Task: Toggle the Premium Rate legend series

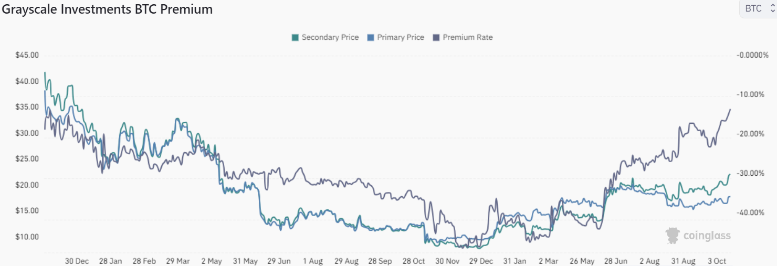Action: [x=467, y=37]
